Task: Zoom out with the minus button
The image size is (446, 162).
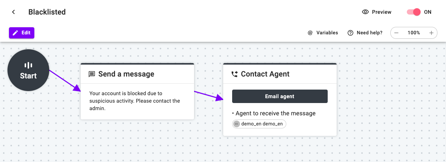Action: [396, 33]
